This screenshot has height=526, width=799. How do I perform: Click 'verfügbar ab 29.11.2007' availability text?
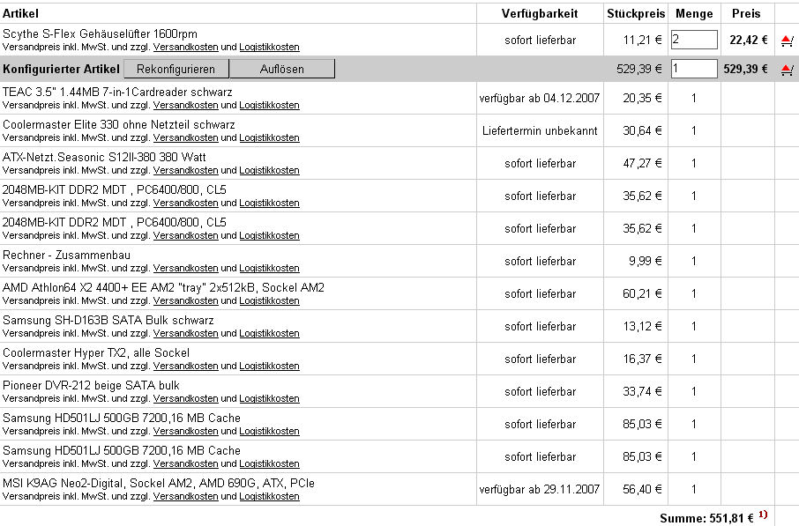click(x=540, y=489)
